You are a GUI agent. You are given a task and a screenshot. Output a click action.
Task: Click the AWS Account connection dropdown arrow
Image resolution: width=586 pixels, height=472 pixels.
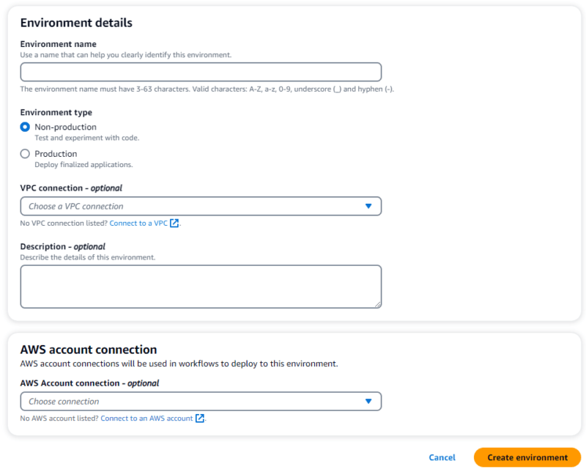(369, 401)
